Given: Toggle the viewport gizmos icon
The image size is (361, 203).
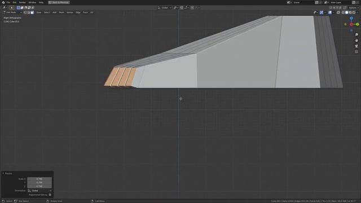Looking at the screenshot, I should (322, 12).
